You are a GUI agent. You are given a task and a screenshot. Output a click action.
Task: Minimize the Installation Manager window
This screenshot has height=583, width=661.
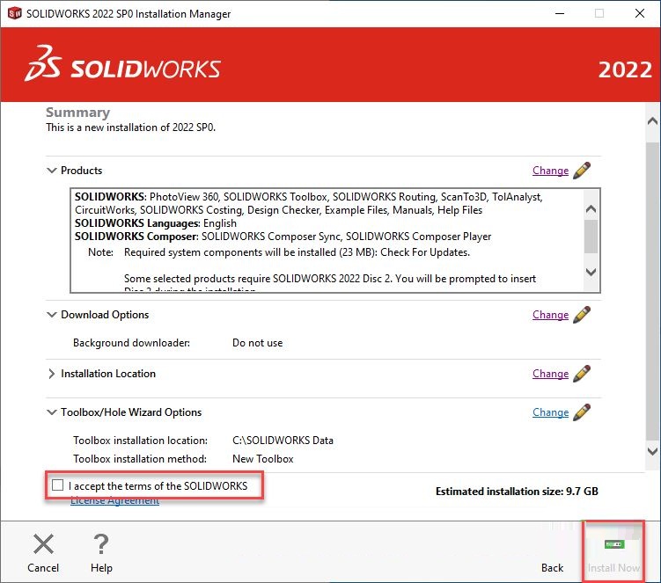pos(560,13)
